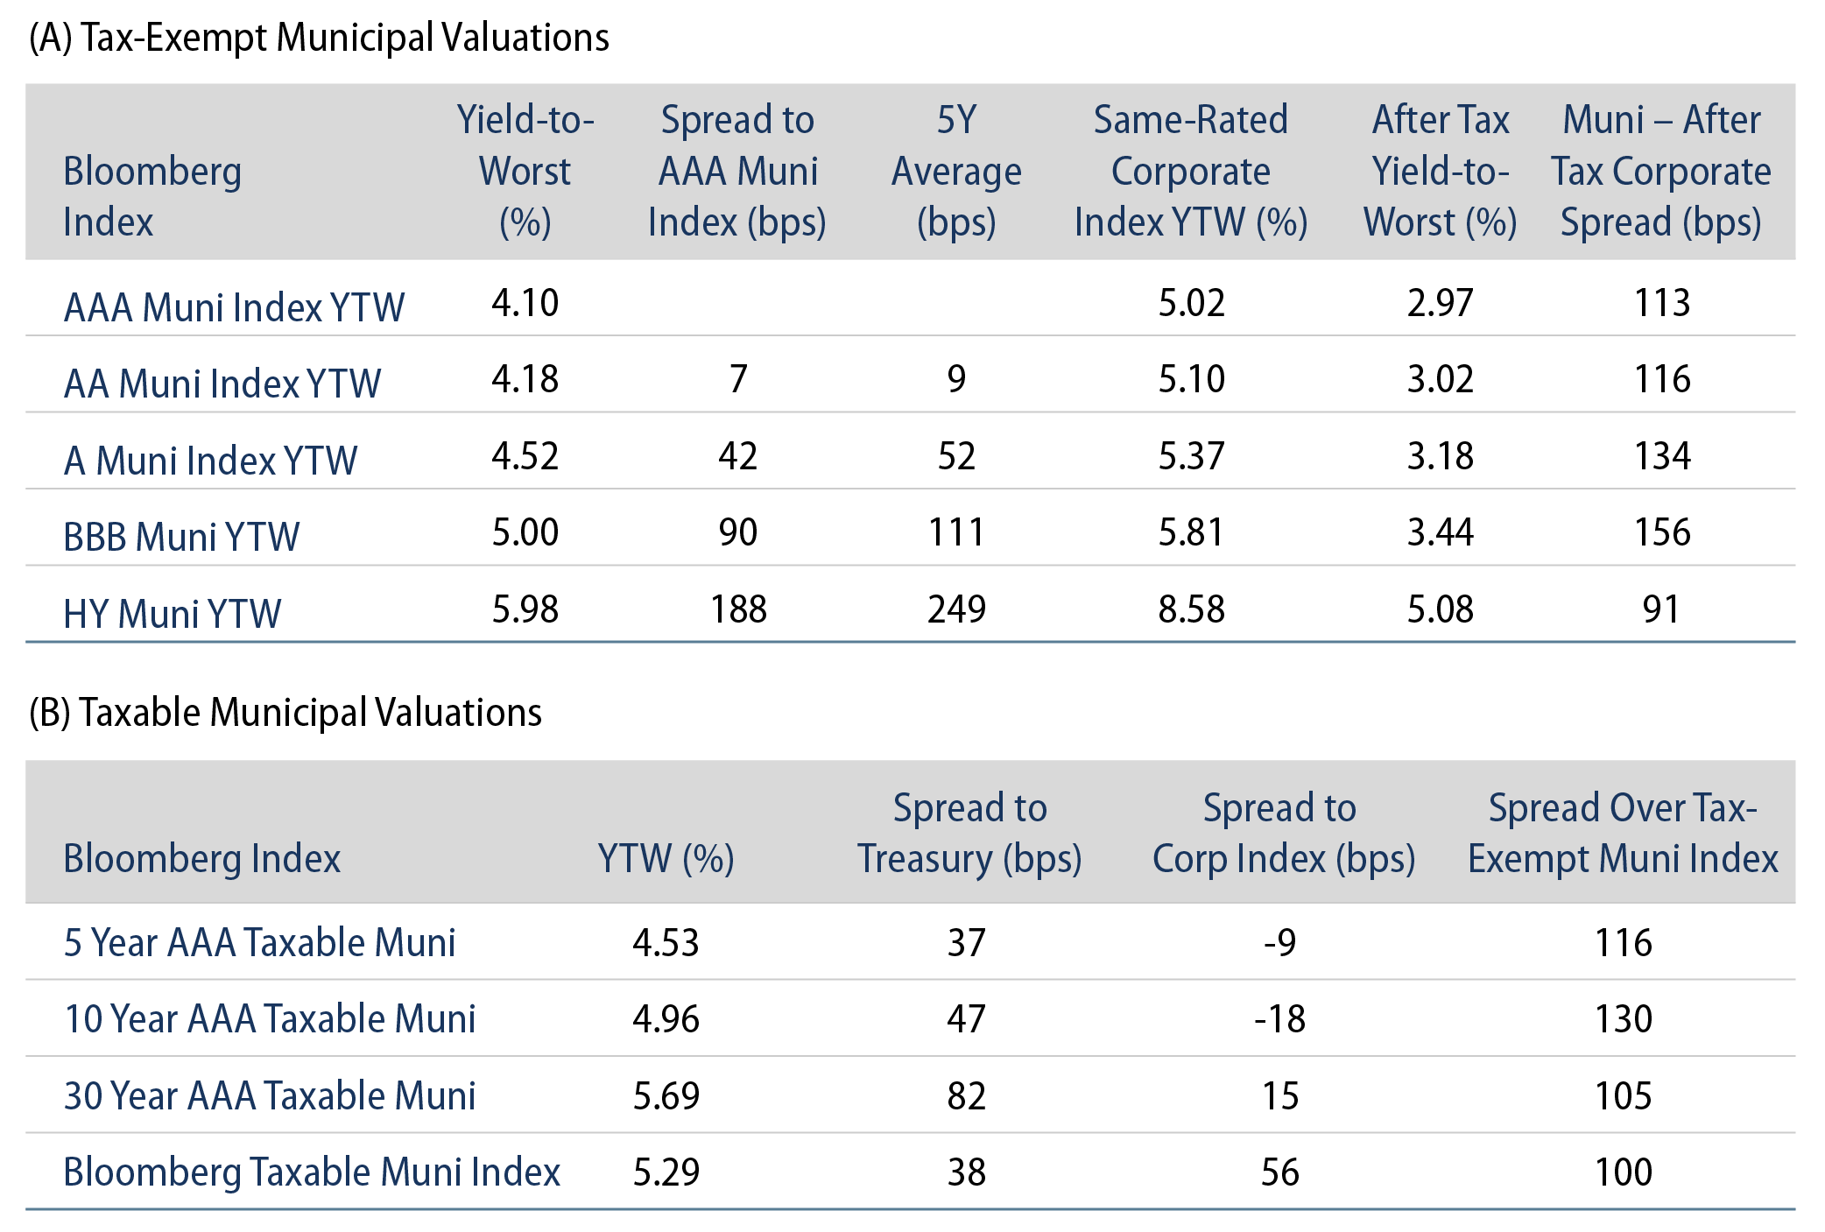Click the Spread to Treasury (bps) header
Viewport: 1825px width, 1232px height.
(969, 833)
